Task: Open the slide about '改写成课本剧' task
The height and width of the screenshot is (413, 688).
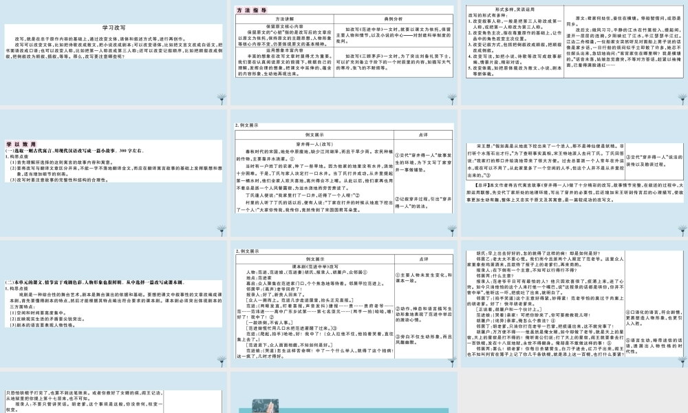Action: pyautogui.click(x=114, y=304)
